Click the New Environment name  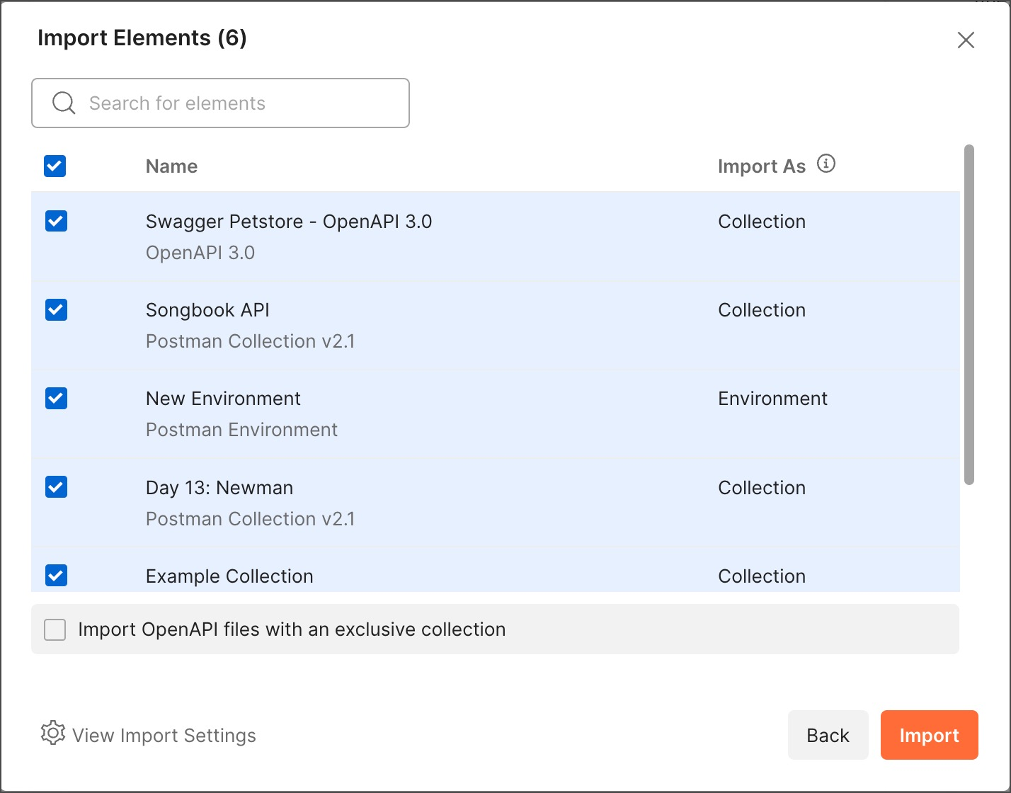click(223, 399)
